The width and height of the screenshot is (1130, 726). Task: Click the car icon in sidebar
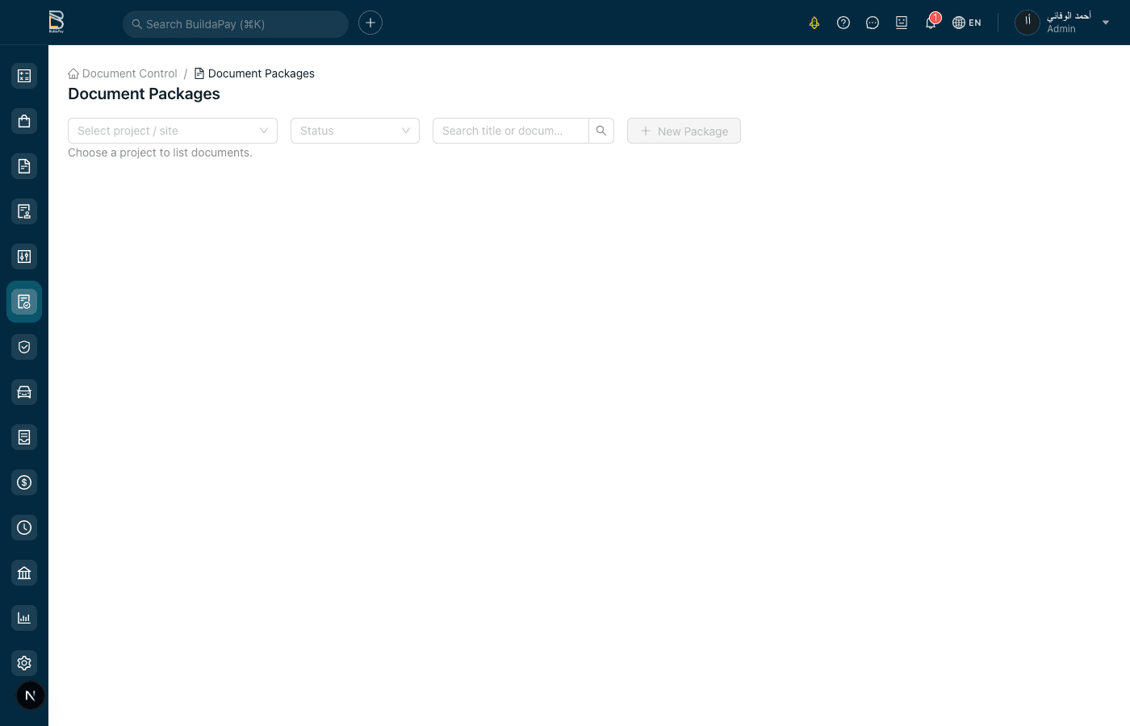pyautogui.click(x=24, y=392)
